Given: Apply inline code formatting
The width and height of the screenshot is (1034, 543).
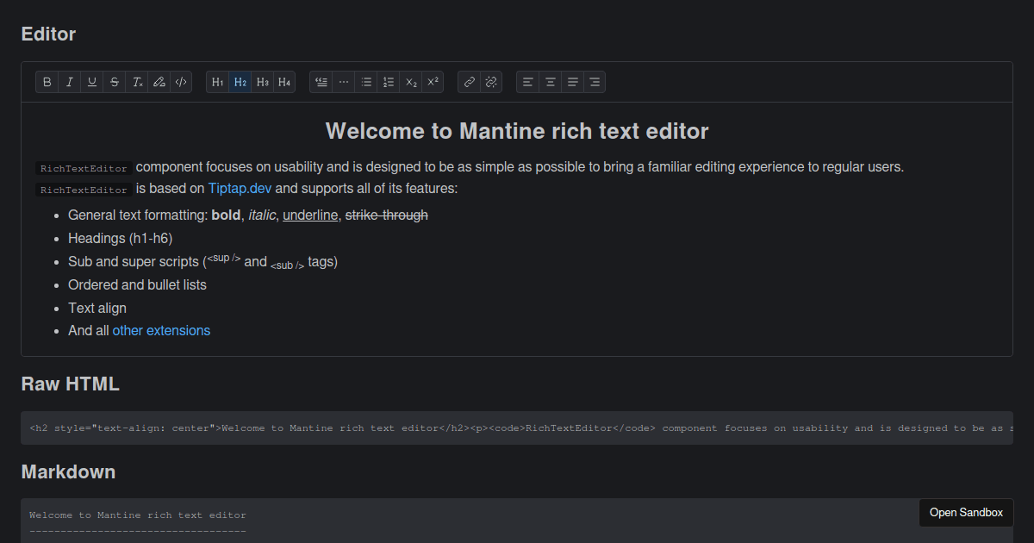Looking at the screenshot, I should [x=181, y=82].
